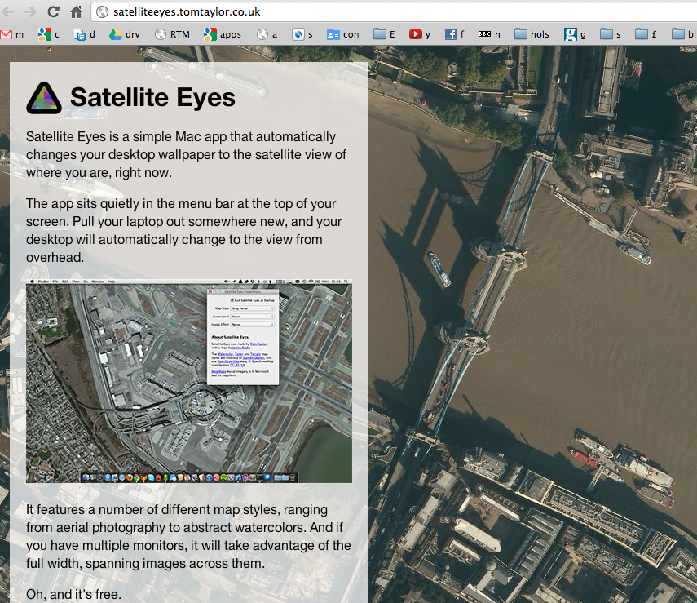Open the blue 'g' bookmark
Screen dimensions: 697x603
(x=575, y=34)
